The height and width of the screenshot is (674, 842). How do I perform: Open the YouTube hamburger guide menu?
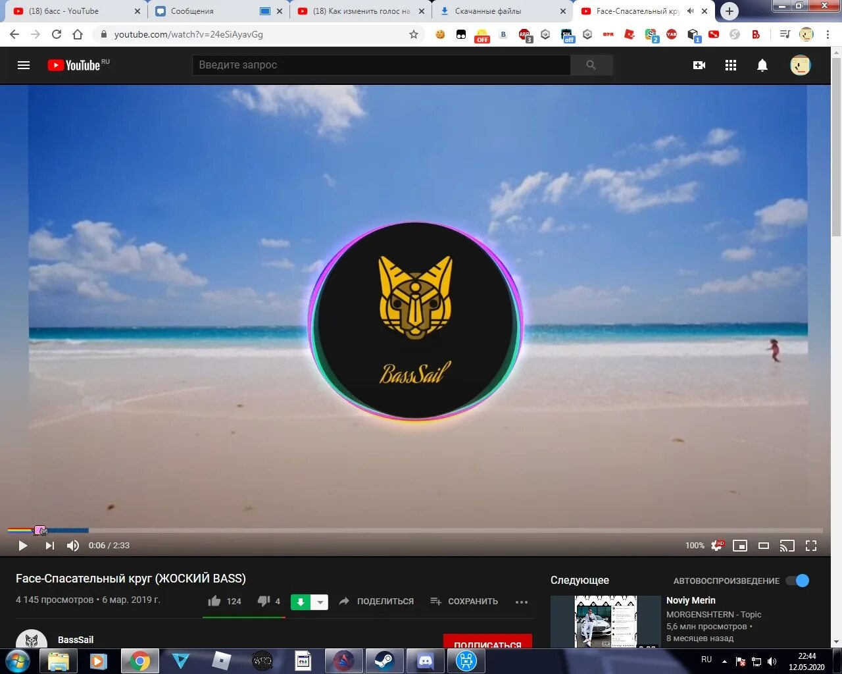point(24,65)
